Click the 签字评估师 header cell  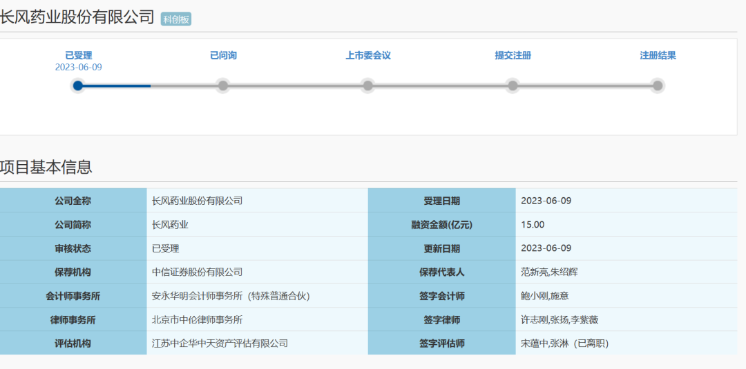tap(442, 343)
